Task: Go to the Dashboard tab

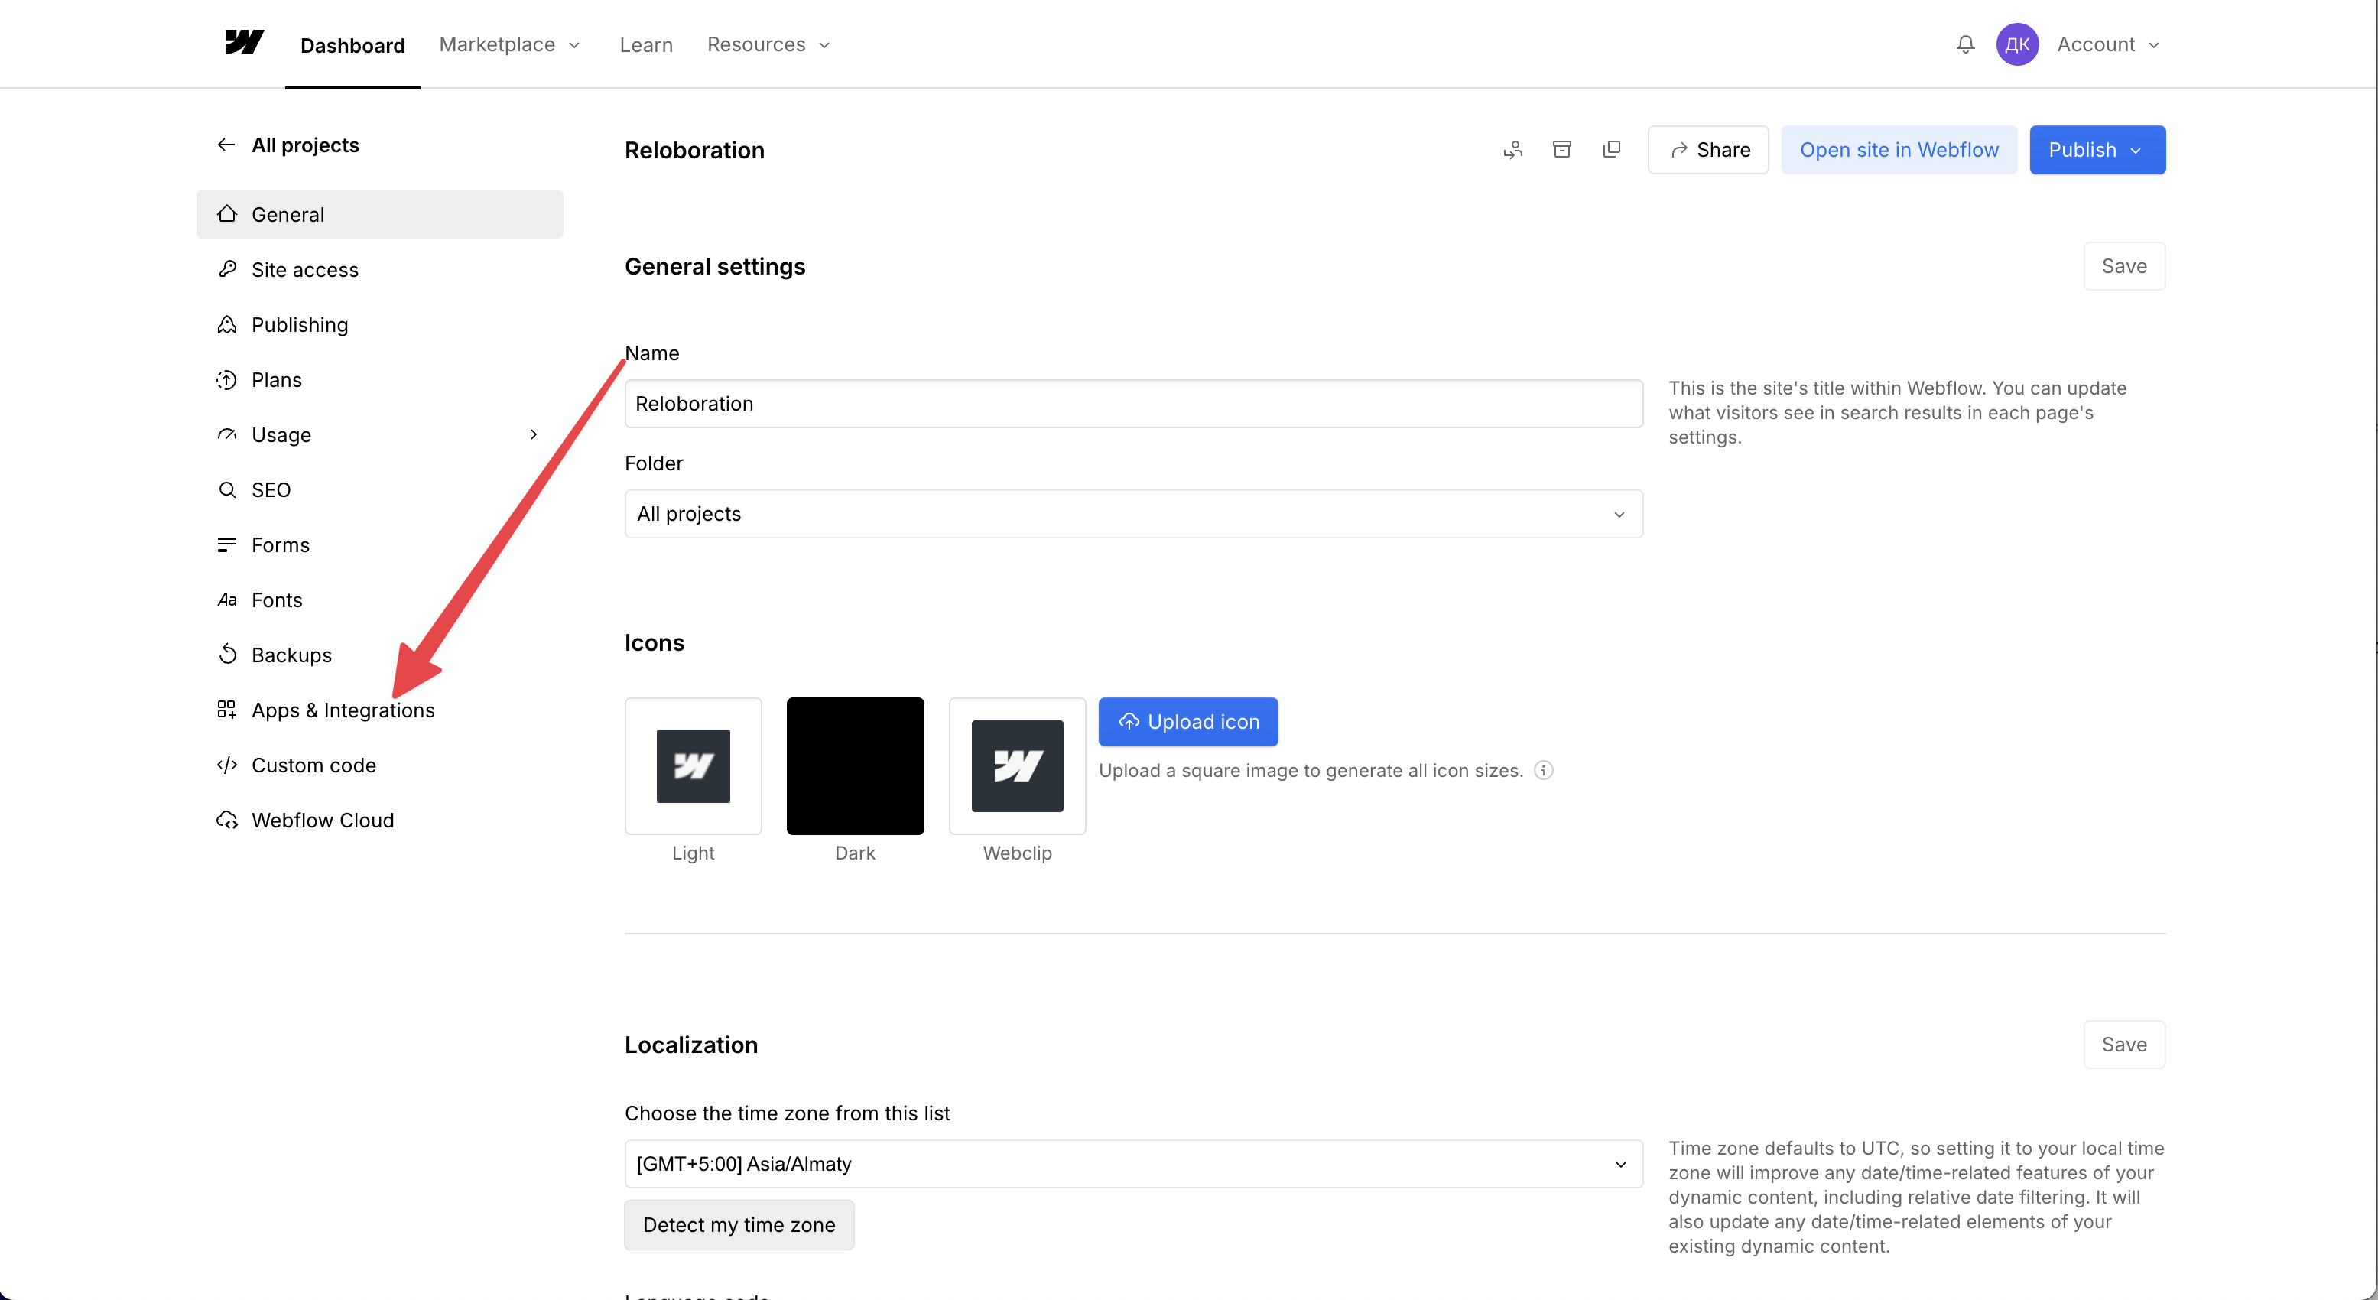Action: click(x=352, y=45)
